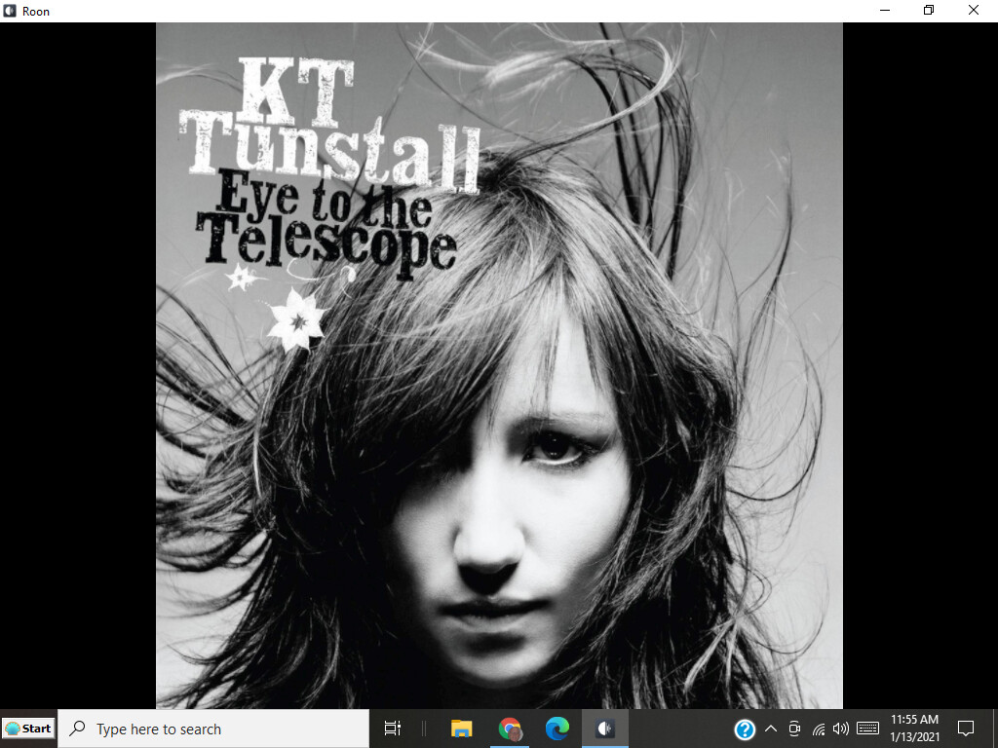998x748 pixels.
Task: Open Task View from the taskbar
Action: pos(393,729)
